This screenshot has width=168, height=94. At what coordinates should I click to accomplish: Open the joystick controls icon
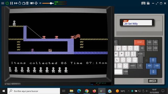tap(36, 3)
